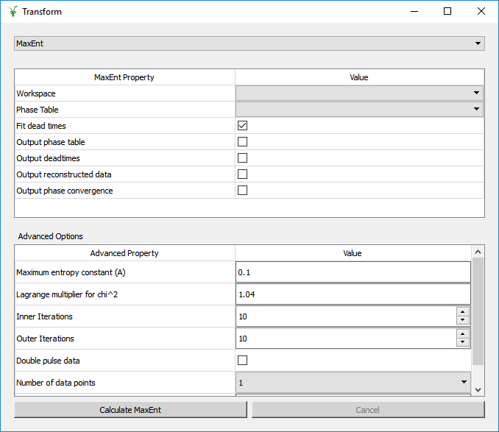Screen dimensions: 499x432
Task: Tick the Output deadtimes checkbox
Action: click(x=242, y=158)
